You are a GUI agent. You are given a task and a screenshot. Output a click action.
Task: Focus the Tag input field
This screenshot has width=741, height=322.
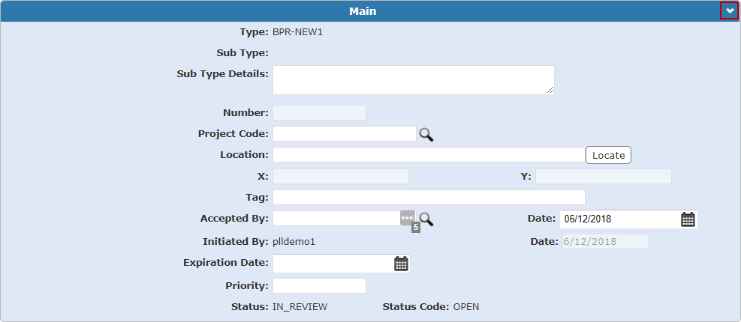[x=428, y=198]
